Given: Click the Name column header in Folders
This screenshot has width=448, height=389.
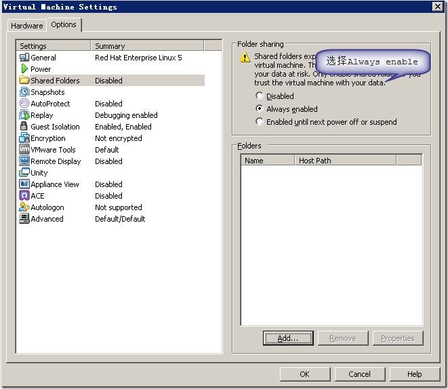Looking at the screenshot, I should click(268, 161).
